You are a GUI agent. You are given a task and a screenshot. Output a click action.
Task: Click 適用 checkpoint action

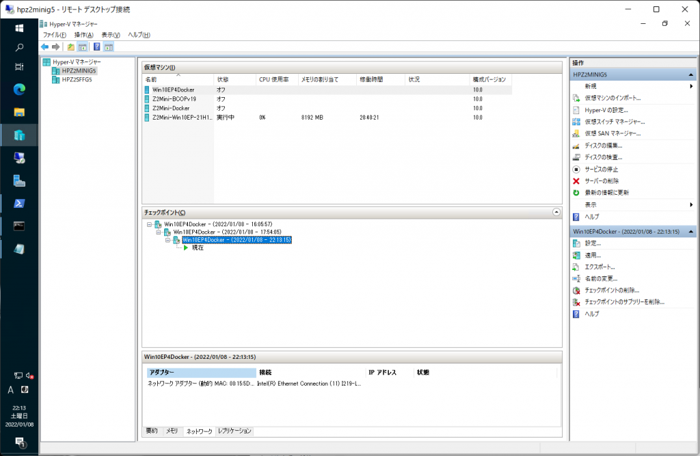click(x=593, y=255)
